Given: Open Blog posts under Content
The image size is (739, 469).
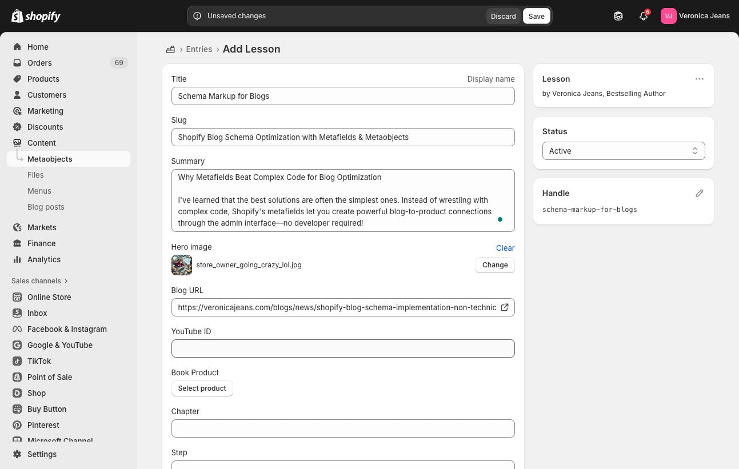Looking at the screenshot, I should coord(46,207).
